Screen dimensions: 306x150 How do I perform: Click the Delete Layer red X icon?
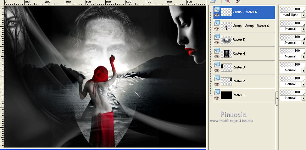click(227, 1)
